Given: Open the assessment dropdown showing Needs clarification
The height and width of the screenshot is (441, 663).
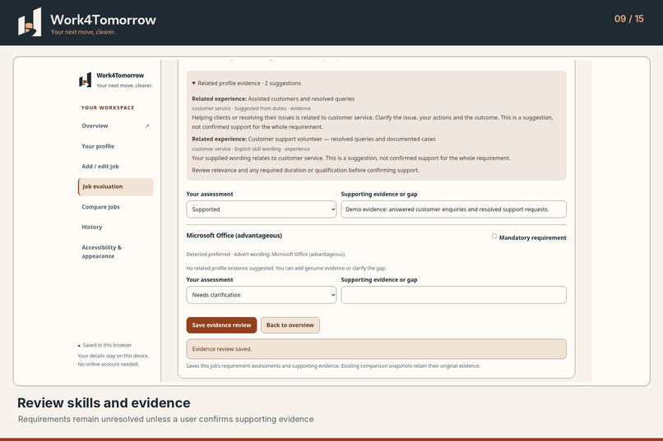Looking at the screenshot, I should (x=262, y=295).
